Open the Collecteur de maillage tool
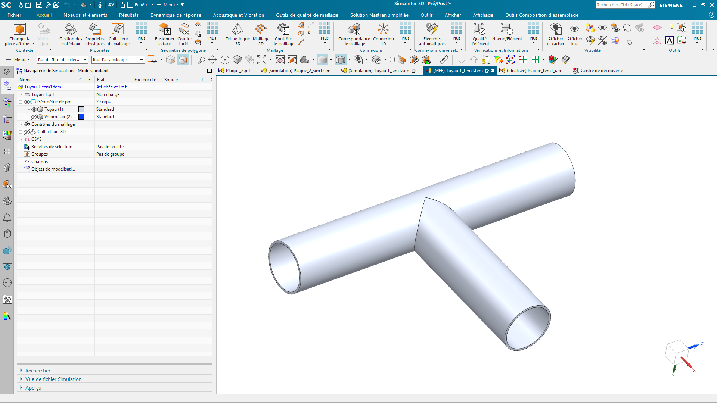 pyautogui.click(x=118, y=34)
